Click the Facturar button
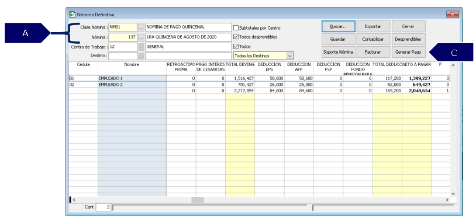 [373, 52]
